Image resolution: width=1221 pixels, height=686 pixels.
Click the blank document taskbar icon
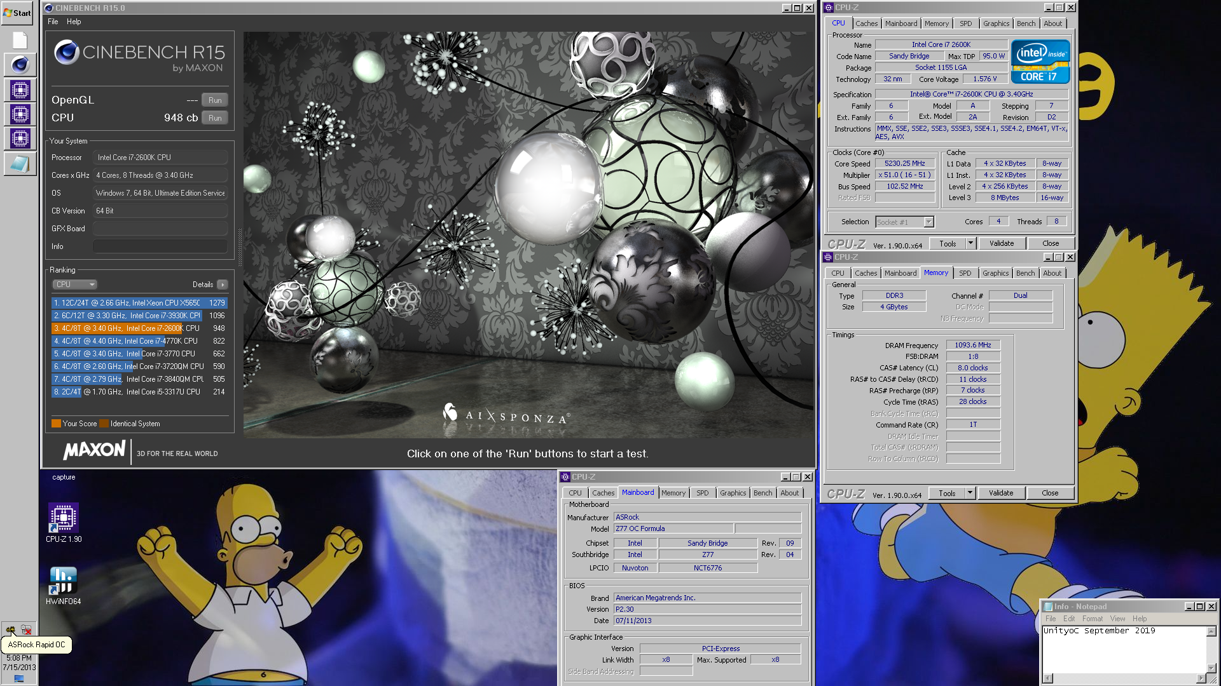pyautogui.click(x=20, y=41)
